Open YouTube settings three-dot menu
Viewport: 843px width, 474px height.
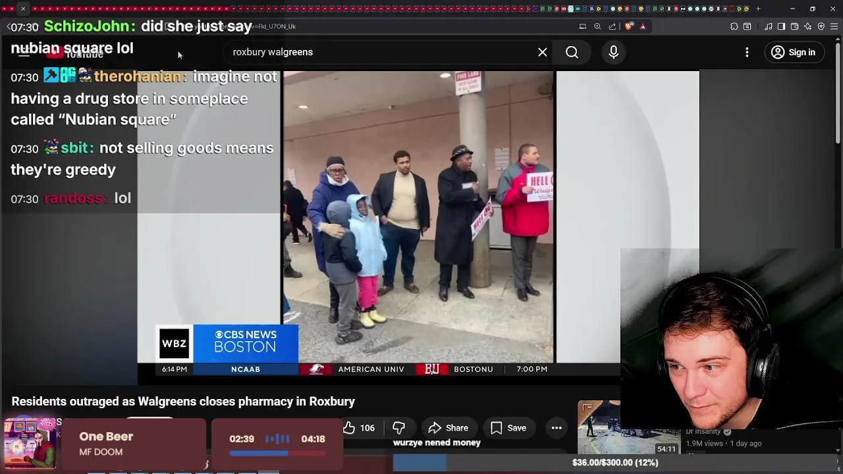(747, 52)
